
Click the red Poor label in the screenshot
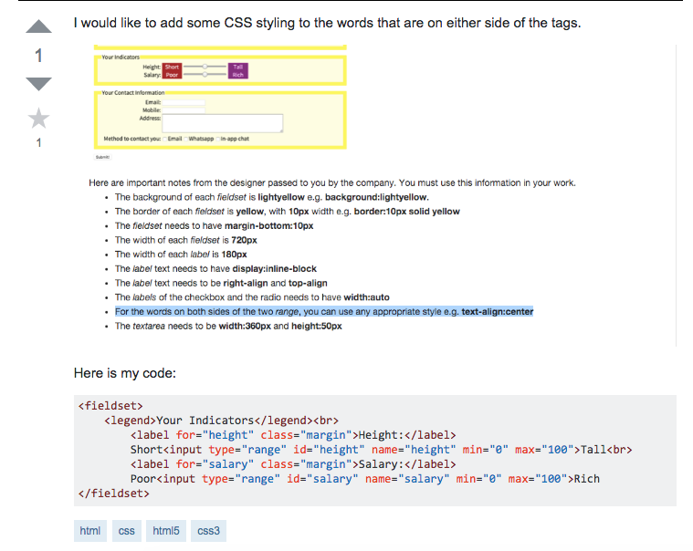click(172, 75)
